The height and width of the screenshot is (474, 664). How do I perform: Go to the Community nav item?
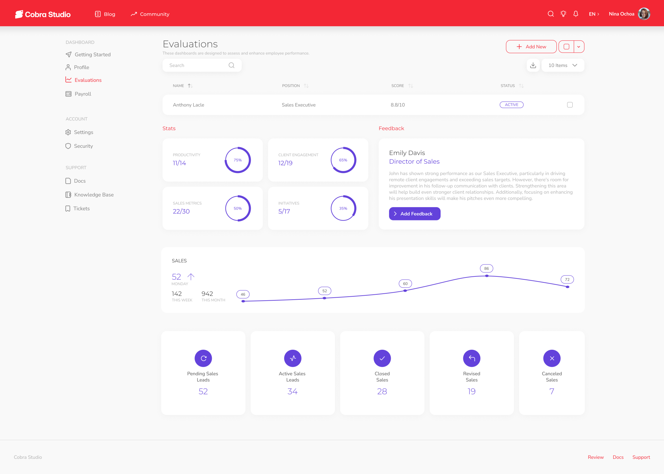coord(150,14)
